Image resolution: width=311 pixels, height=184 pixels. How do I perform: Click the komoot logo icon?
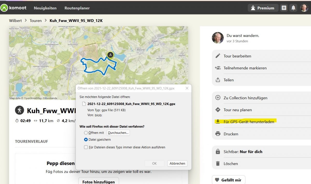(4, 8)
